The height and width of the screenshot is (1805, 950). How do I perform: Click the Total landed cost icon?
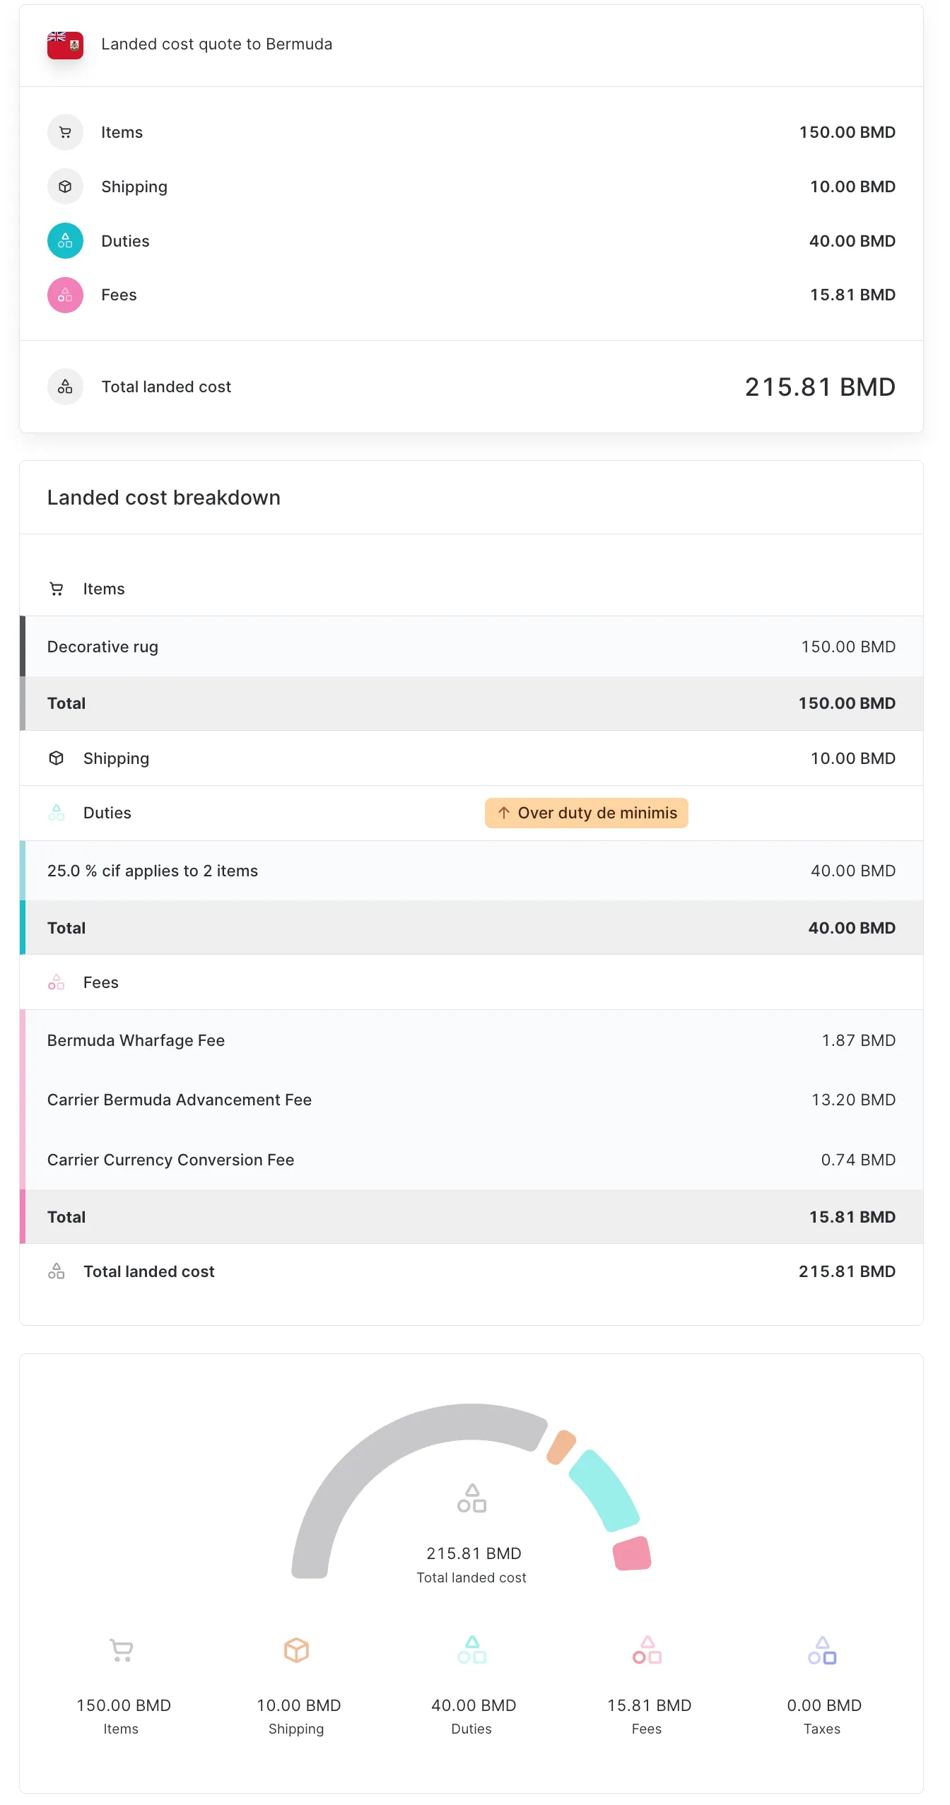click(x=65, y=387)
